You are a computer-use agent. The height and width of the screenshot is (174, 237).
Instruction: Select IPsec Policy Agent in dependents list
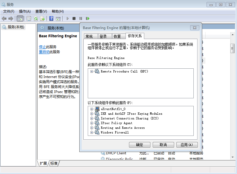pos(116,123)
